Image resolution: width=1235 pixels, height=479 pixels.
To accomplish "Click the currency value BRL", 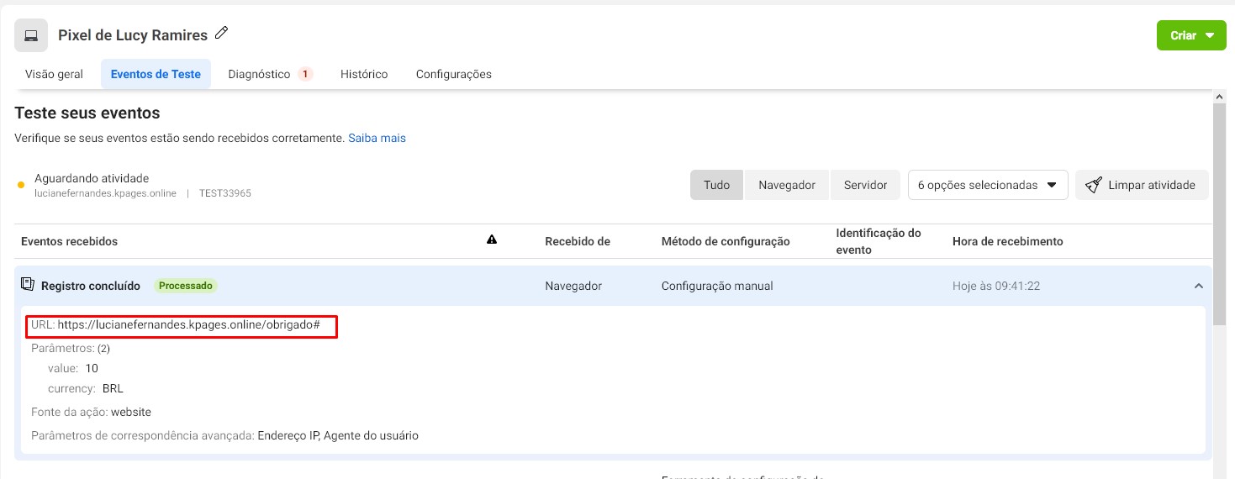I will click(113, 388).
